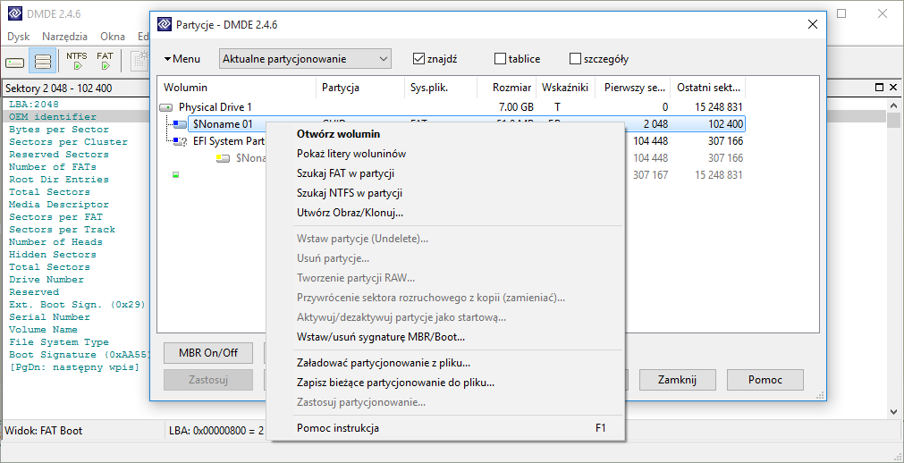Click the EFI System Partition question-mark icon
The height and width of the screenshot is (463, 904).
click(x=181, y=141)
